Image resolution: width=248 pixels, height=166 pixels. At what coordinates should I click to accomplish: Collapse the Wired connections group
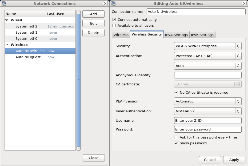7,20
